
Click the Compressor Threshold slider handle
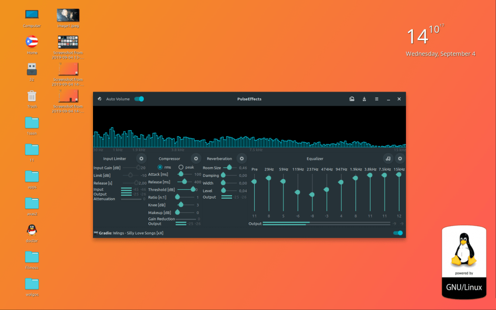(193, 190)
